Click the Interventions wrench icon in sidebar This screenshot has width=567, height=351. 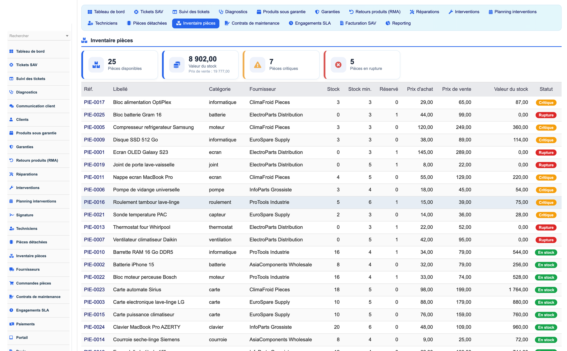coord(11,188)
